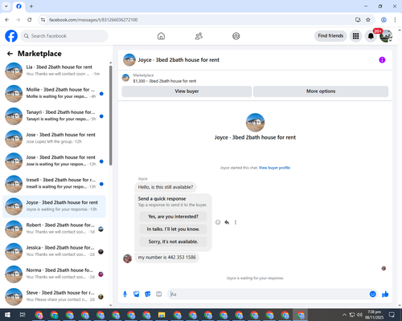Open Lia's house for rent conversation

tap(54, 71)
